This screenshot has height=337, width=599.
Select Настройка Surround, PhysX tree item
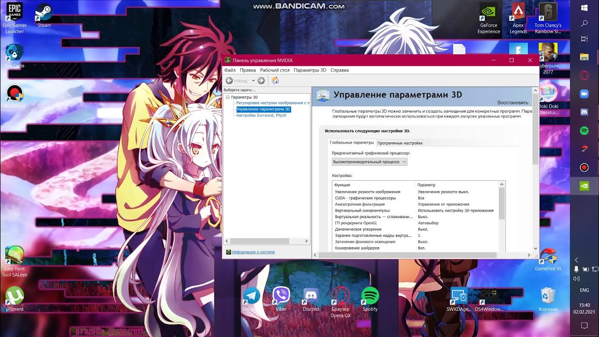coord(261,115)
